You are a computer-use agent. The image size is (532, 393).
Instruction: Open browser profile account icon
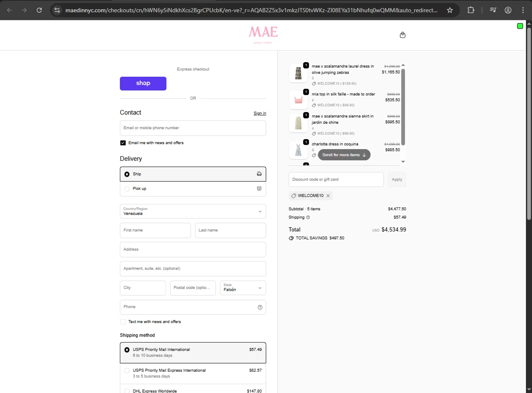[x=508, y=10]
